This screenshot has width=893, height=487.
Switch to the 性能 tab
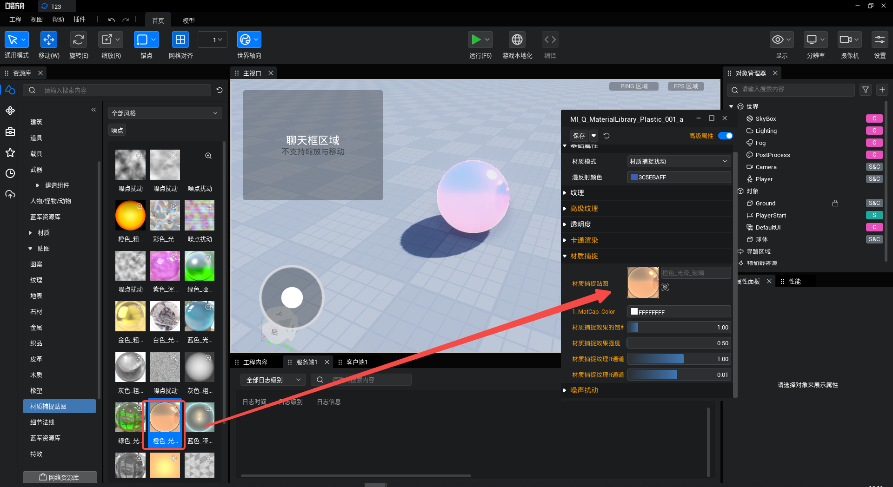coord(794,281)
